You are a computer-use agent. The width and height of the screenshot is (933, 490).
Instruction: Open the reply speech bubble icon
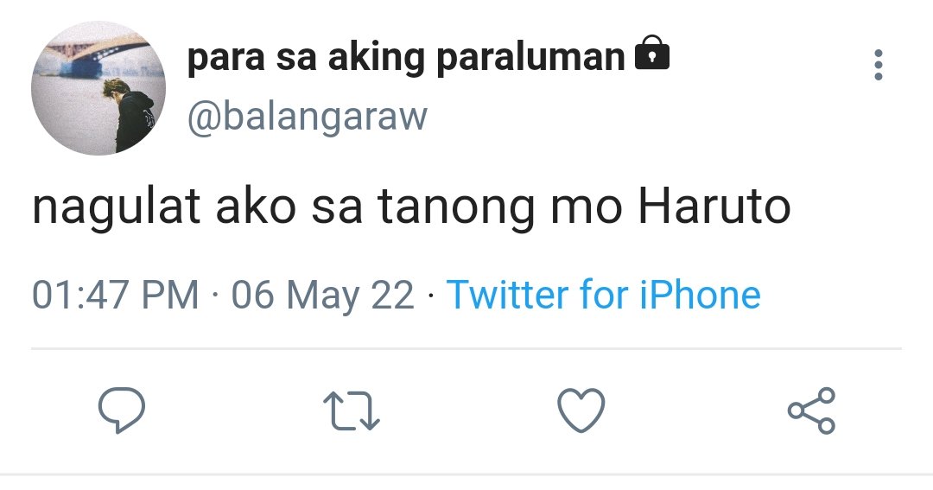click(122, 410)
